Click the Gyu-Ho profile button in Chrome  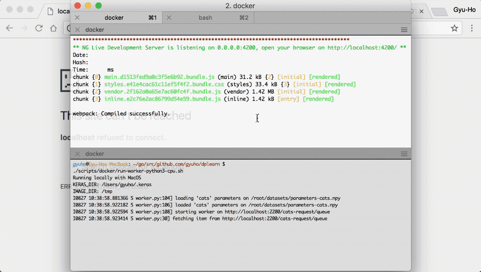point(464,10)
